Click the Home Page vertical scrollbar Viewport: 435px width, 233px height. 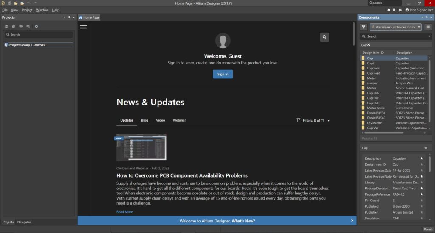(354, 34)
